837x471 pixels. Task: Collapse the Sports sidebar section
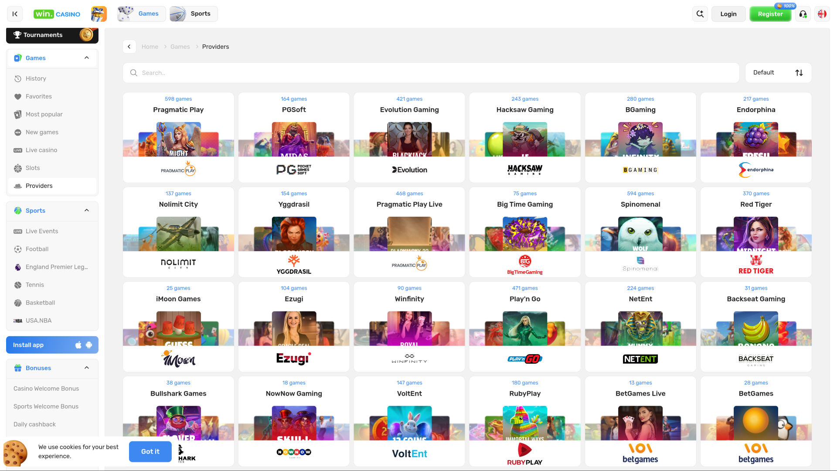pyautogui.click(x=87, y=211)
